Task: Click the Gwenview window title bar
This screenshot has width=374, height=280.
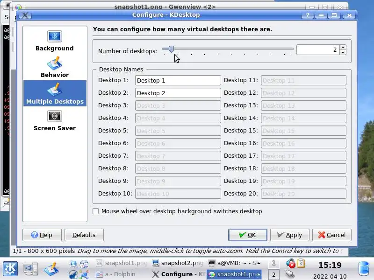Action: pos(165,7)
